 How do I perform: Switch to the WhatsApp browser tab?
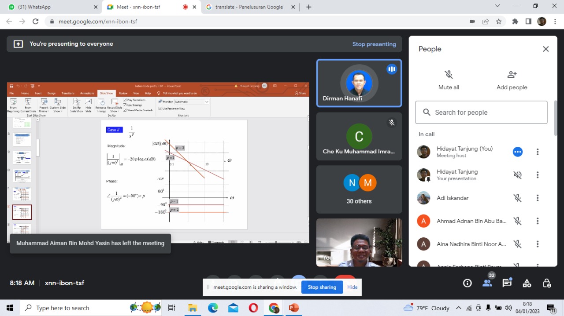tap(51, 7)
